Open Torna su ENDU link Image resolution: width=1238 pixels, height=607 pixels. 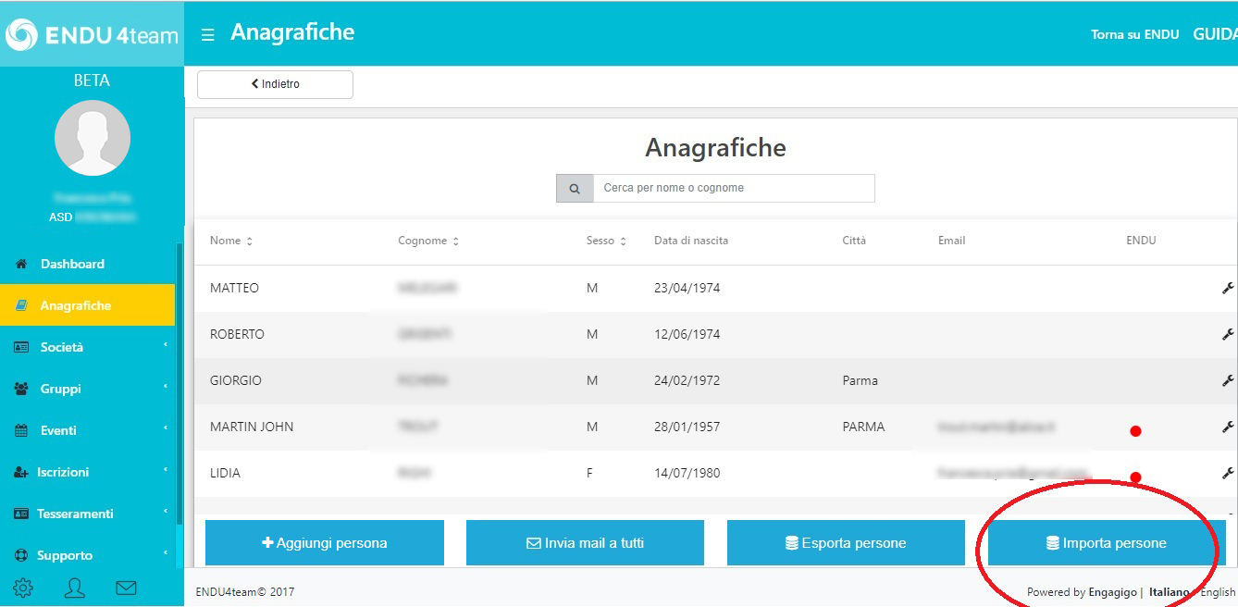[1134, 34]
